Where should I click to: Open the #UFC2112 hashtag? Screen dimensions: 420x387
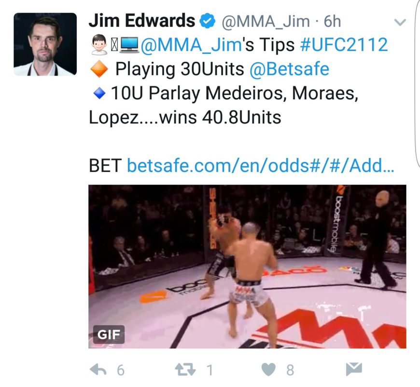point(344,45)
